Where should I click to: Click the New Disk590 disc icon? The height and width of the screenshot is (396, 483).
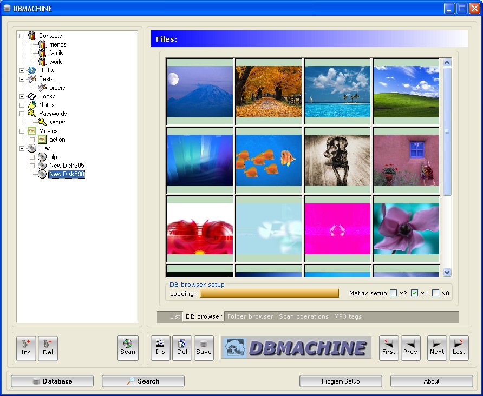click(42, 174)
